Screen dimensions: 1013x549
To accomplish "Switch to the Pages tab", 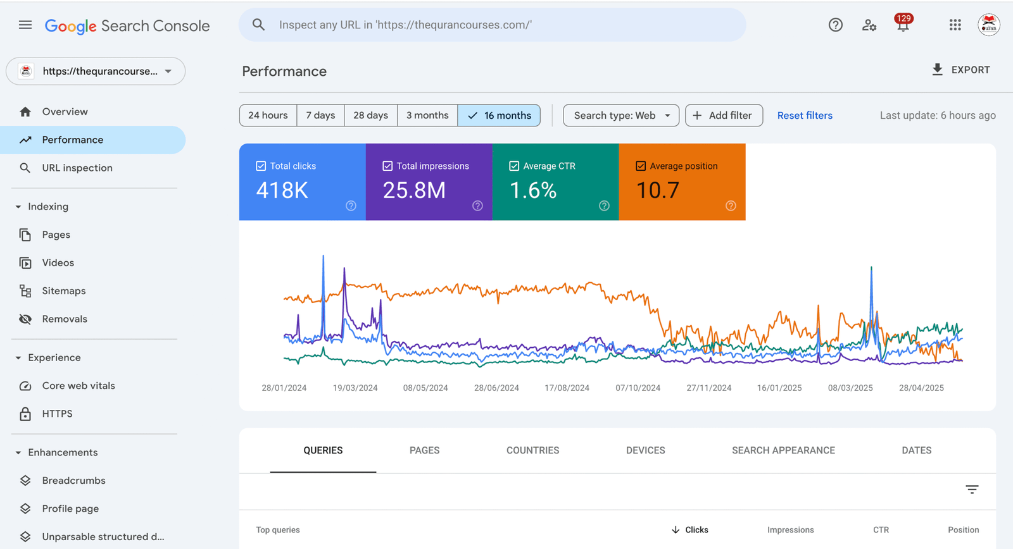I will click(424, 450).
